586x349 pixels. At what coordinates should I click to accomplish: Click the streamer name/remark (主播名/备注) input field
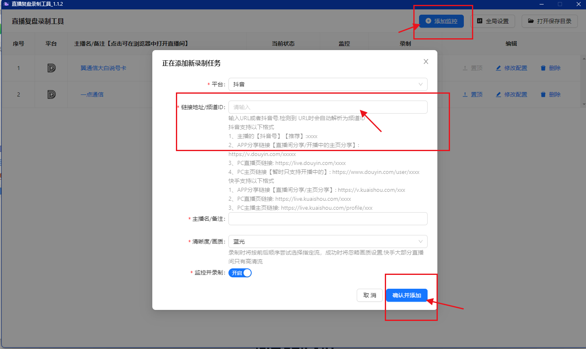click(x=327, y=219)
